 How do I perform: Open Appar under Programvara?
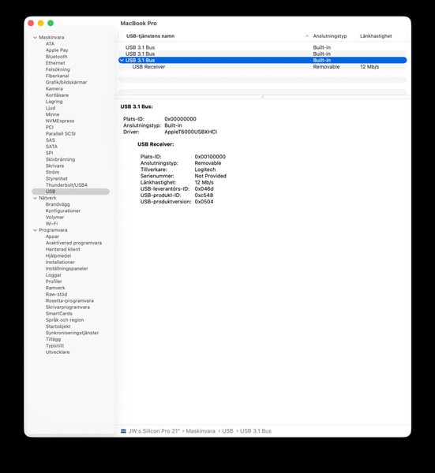coord(52,236)
